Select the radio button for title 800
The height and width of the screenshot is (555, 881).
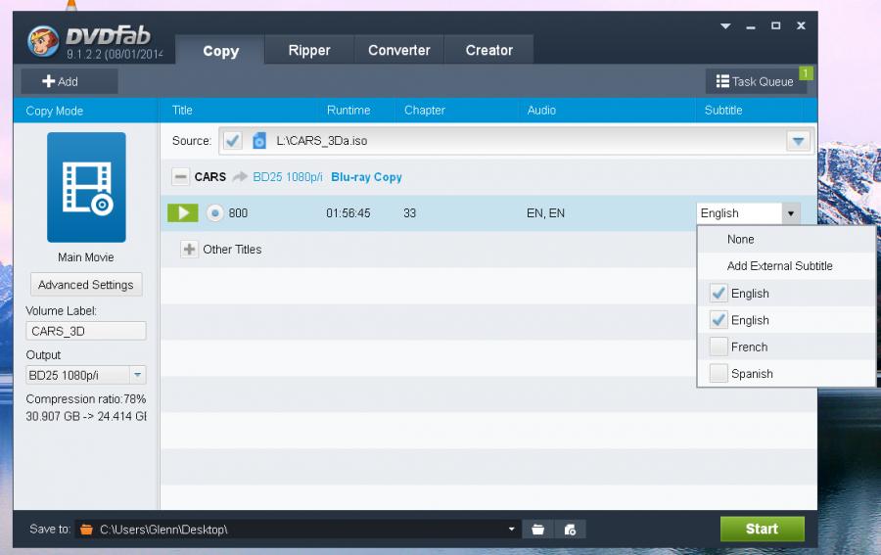[214, 213]
